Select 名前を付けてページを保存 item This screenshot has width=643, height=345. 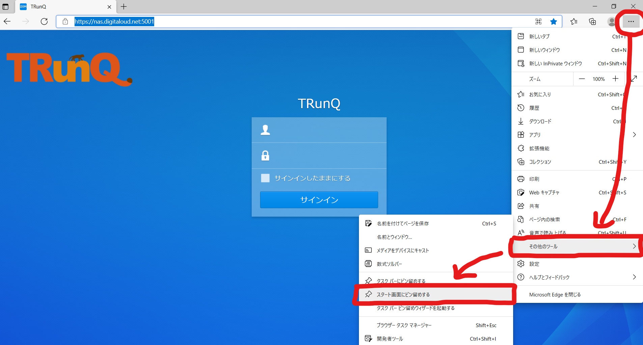(x=436, y=223)
